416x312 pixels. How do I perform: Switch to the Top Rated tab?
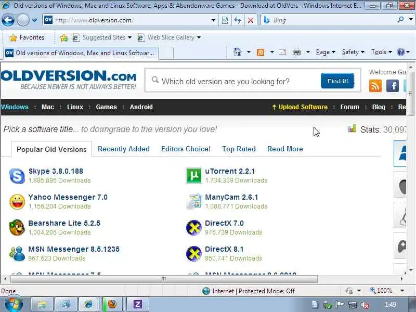[239, 149]
